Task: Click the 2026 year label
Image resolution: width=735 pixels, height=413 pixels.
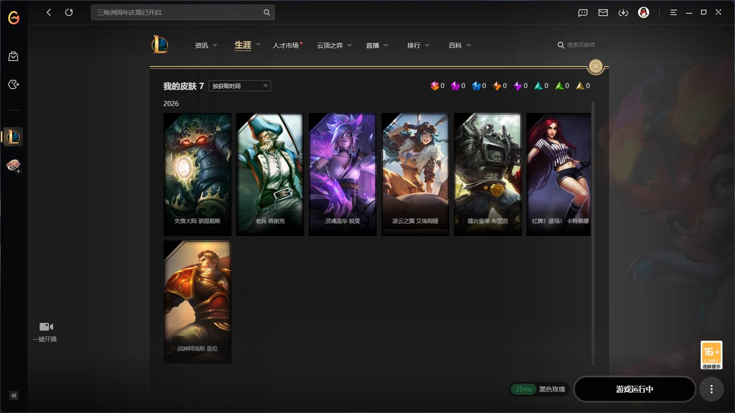Action: click(171, 104)
